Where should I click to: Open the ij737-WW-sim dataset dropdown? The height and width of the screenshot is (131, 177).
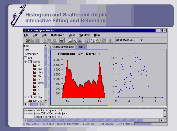point(142,40)
